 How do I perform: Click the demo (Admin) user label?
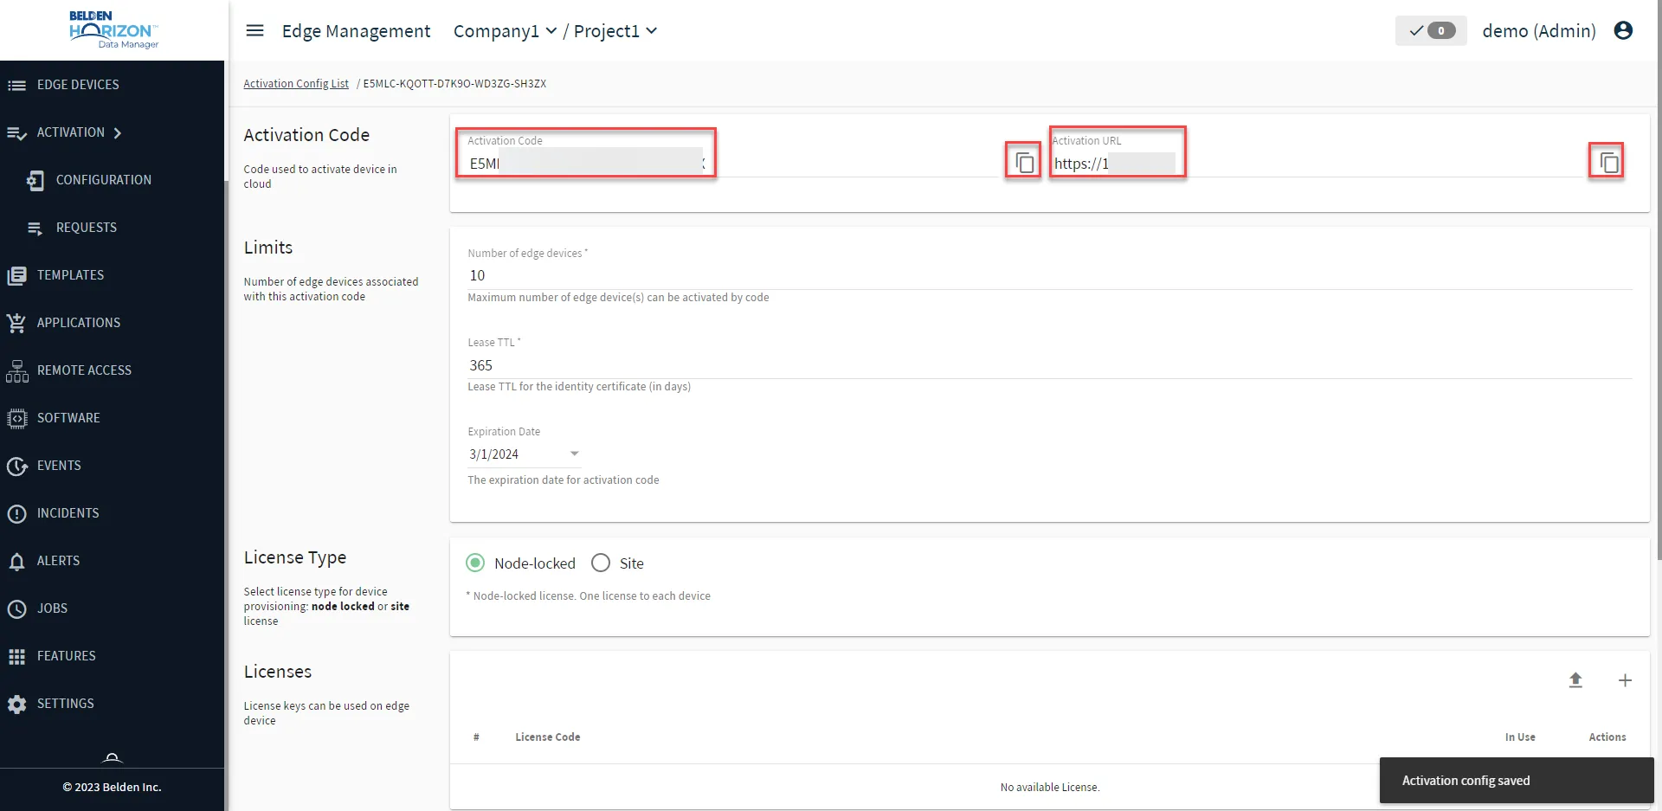click(x=1539, y=31)
